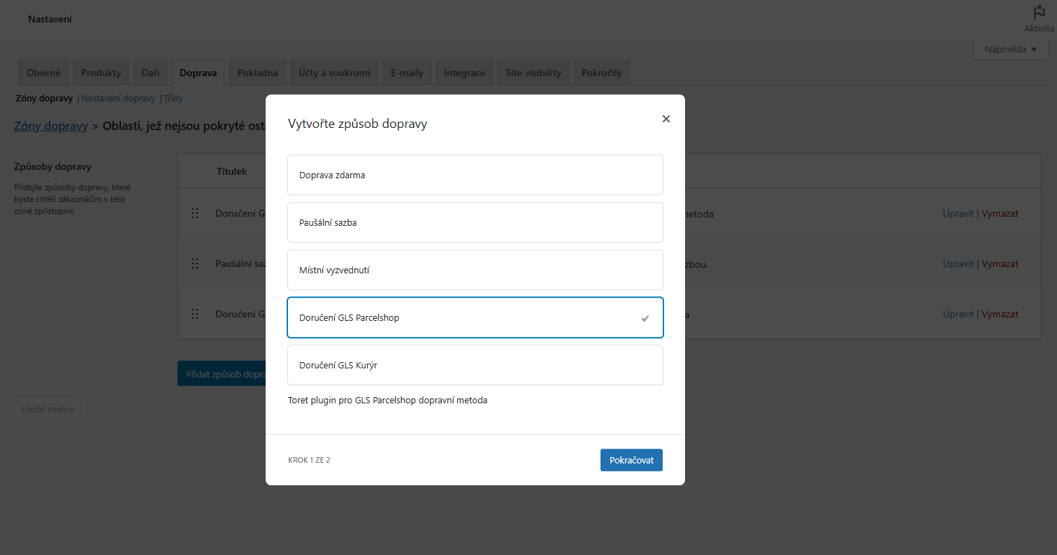Image resolution: width=1057 pixels, height=555 pixels.
Task: Click Upravit in first shipping method row
Action: click(x=958, y=214)
